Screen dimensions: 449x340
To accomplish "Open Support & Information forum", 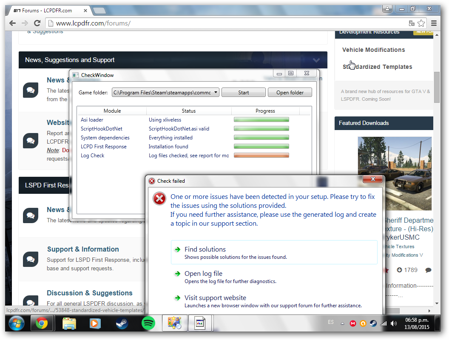I will click(x=83, y=249).
